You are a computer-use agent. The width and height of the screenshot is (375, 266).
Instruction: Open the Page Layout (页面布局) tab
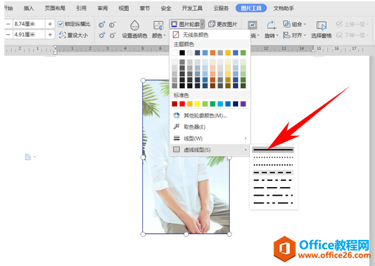click(x=55, y=8)
